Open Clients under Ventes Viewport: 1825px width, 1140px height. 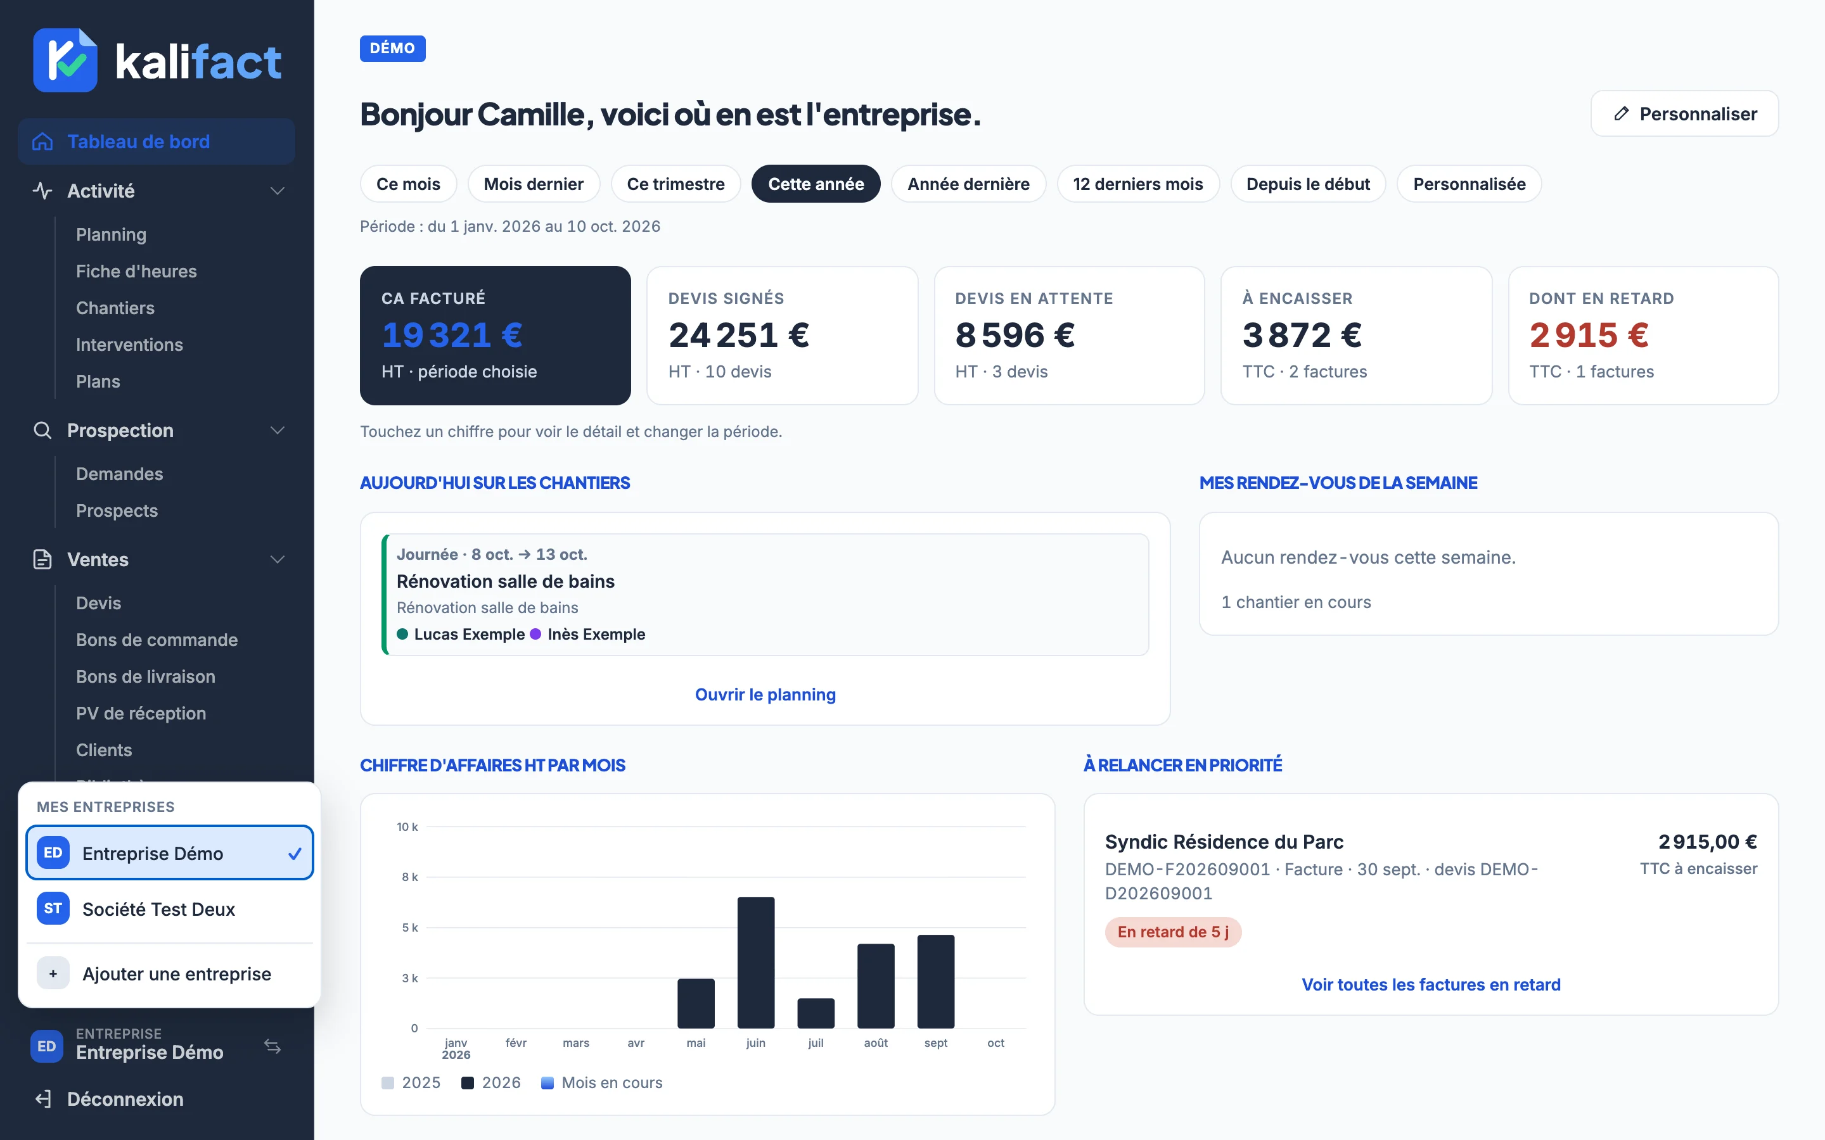click(x=104, y=750)
